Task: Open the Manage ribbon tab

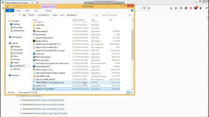Action: [x=48, y=11]
